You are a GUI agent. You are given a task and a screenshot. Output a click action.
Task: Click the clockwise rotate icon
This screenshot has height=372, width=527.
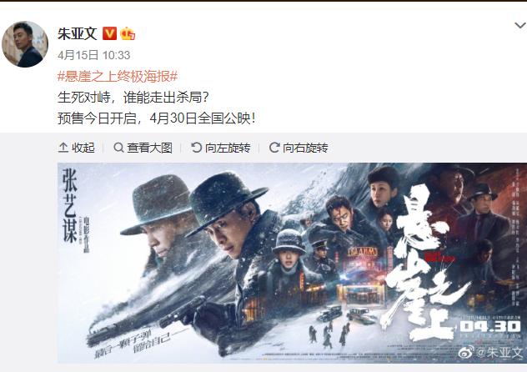[x=274, y=147]
